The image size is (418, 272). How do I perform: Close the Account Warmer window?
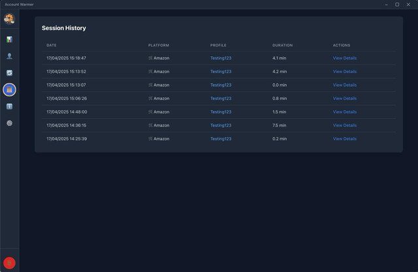pos(408,5)
